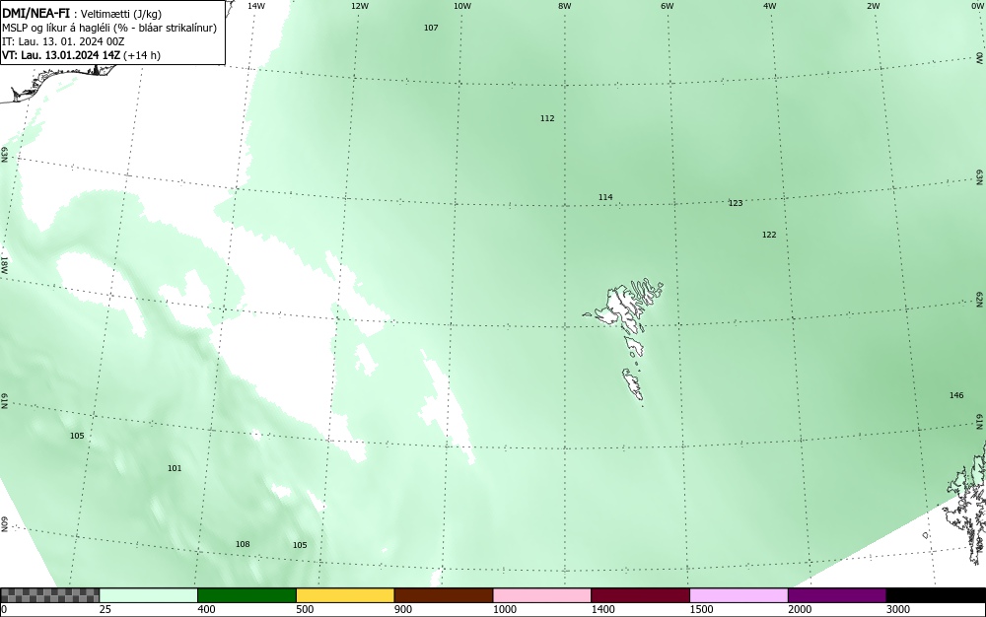
Task: Click the 4W longitude label
Action: click(770, 6)
